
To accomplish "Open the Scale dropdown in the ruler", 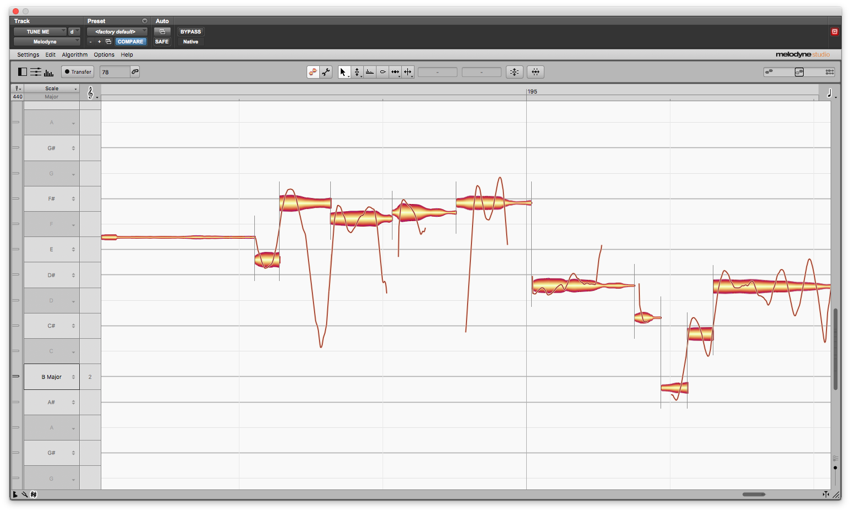I will (x=52, y=89).
